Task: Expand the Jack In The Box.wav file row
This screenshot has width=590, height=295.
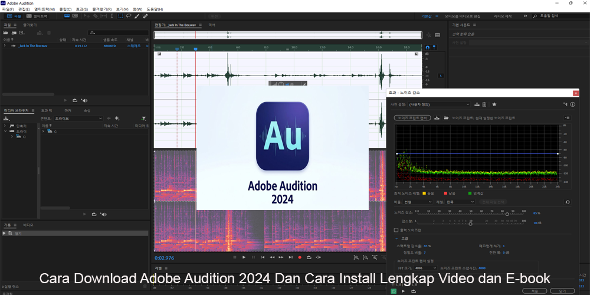Action: [x=5, y=45]
